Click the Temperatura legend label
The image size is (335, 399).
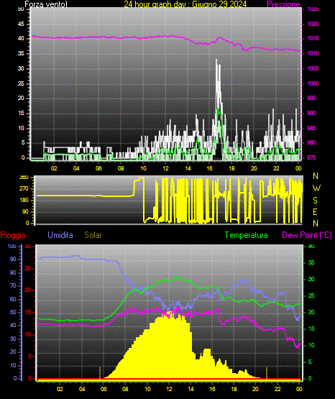tap(247, 235)
